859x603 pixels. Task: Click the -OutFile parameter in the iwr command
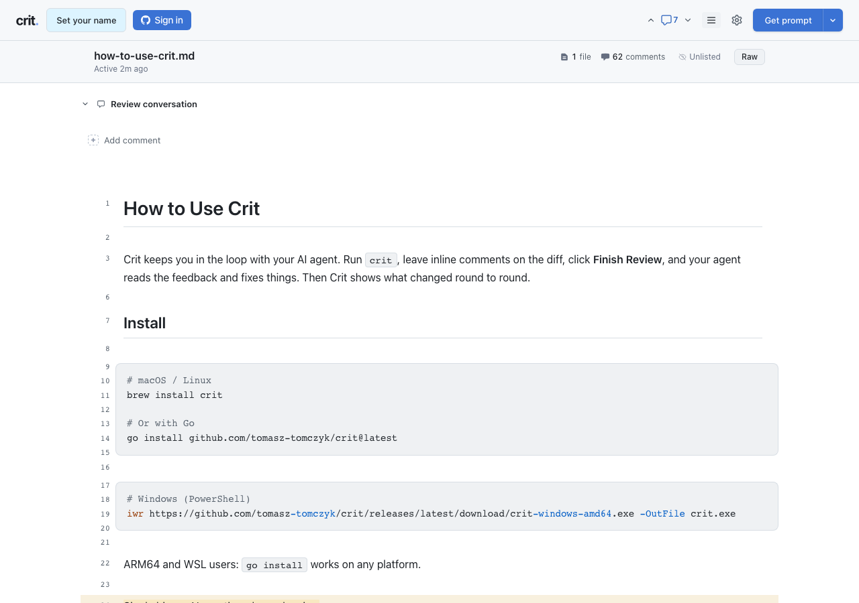(x=662, y=513)
